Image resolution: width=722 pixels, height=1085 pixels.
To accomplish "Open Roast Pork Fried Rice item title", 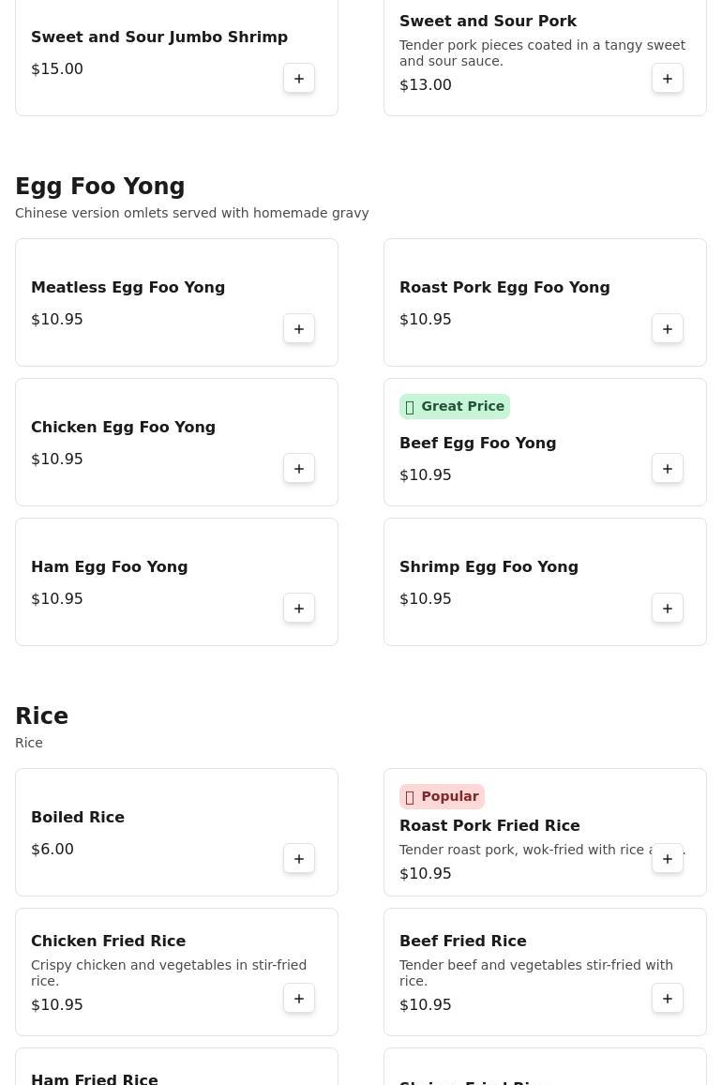I will [x=489, y=825].
